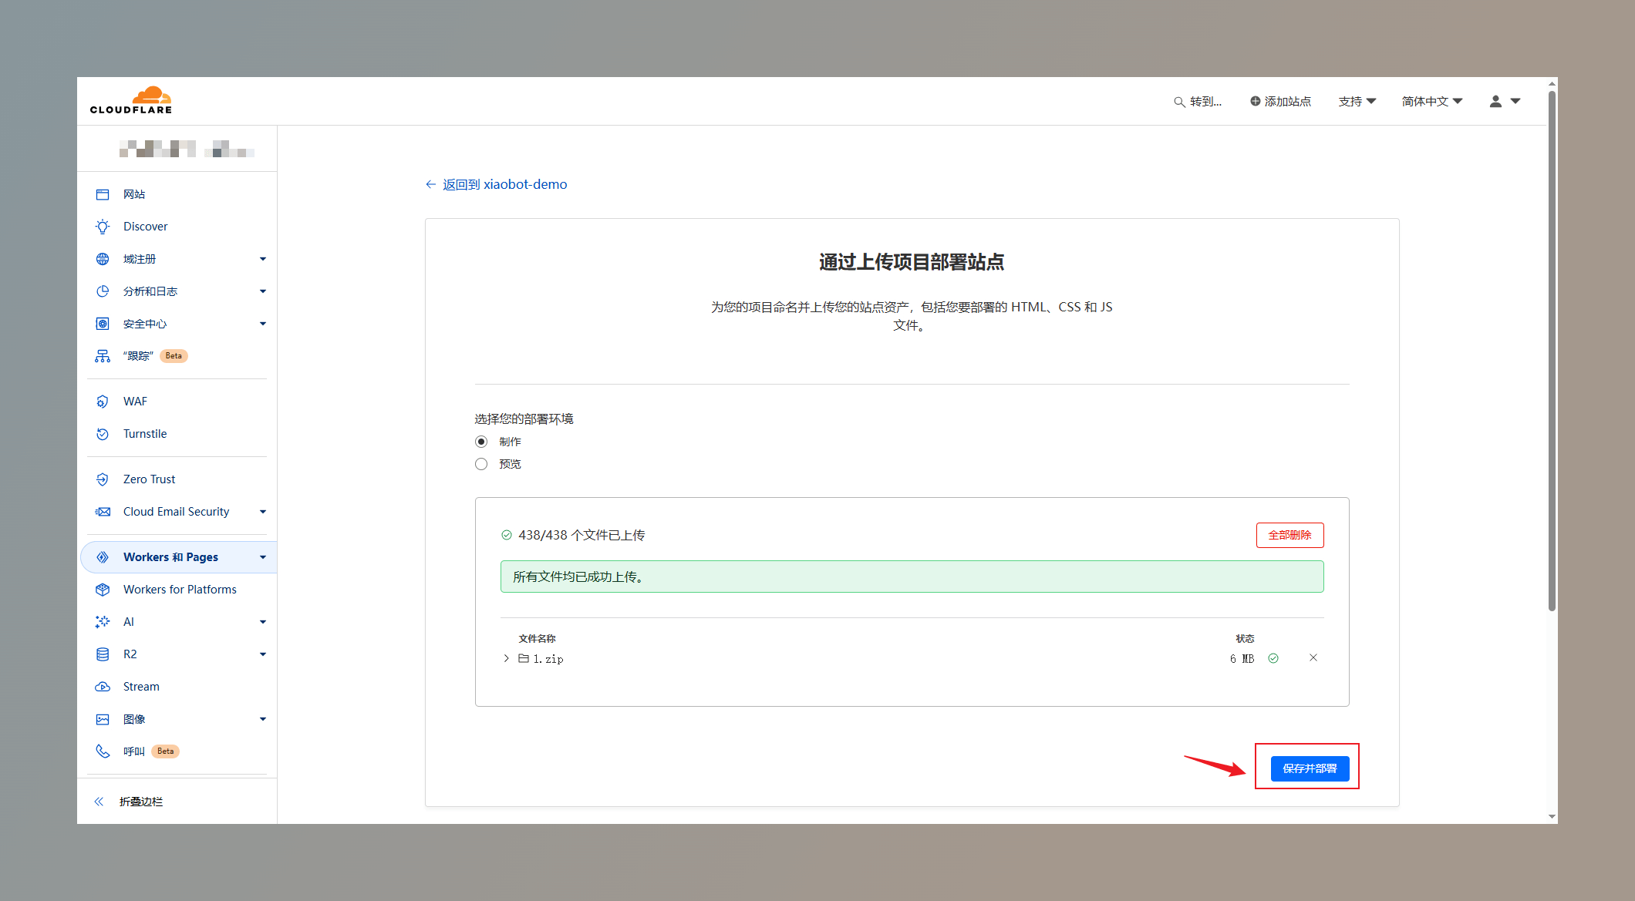The image size is (1635, 901).
Task: Click the Stream cloud icon
Action: coord(103,687)
